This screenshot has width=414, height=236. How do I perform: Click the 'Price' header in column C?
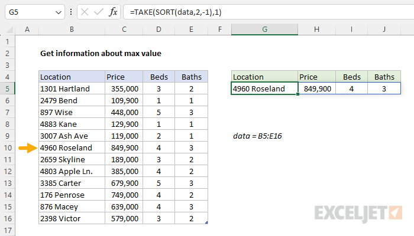(124, 77)
